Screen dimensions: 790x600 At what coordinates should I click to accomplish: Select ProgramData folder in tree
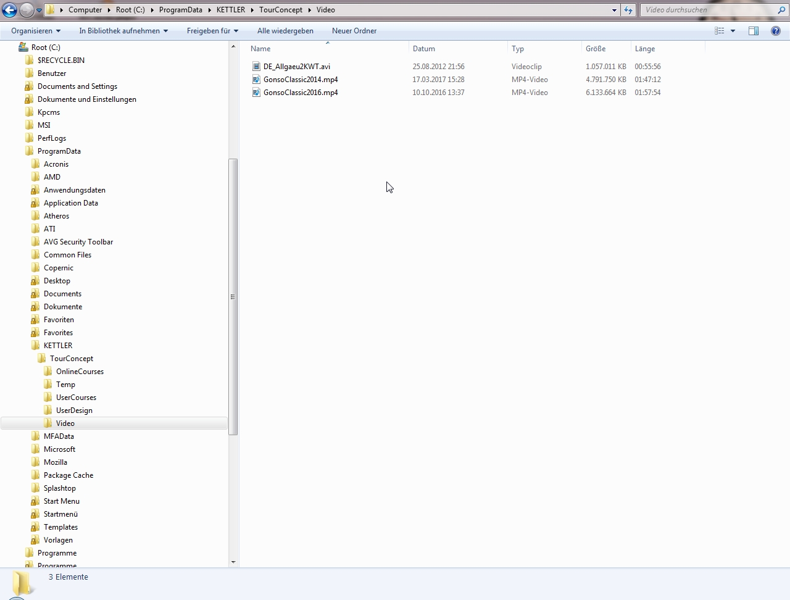pos(59,151)
